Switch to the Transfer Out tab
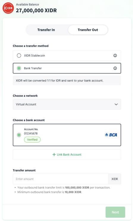This screenshot has width=133, height=221. (x=88, y=30)
